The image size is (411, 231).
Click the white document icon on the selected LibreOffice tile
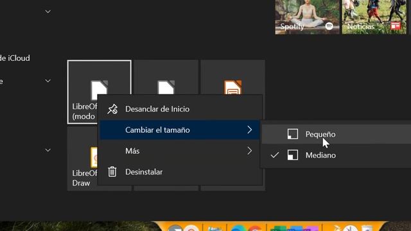[x=100, y=90]
